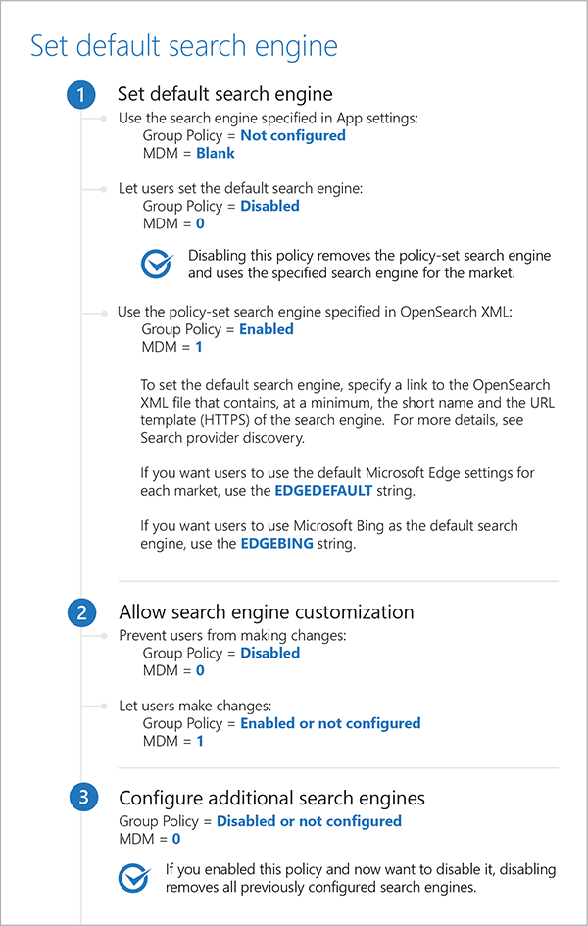Image resolution: width=588 pixels, height=926 pixels.
Task: Click checkmark icon beside "Disabling this policy" note
Action: (157, 265)
